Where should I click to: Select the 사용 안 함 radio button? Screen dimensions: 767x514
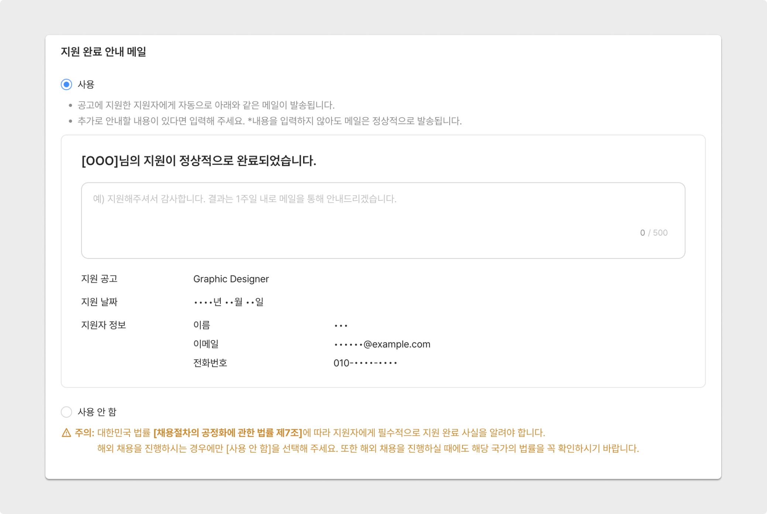click(66, 412)
